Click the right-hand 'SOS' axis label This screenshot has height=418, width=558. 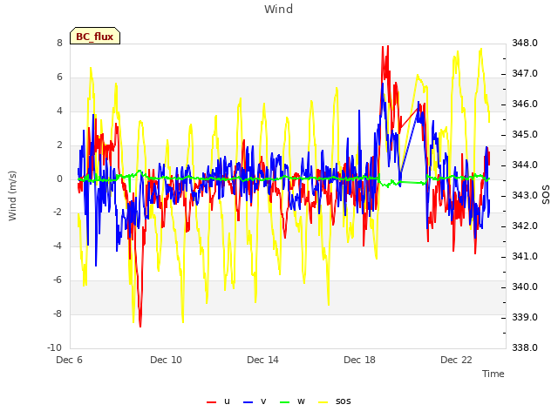(547, 195)
